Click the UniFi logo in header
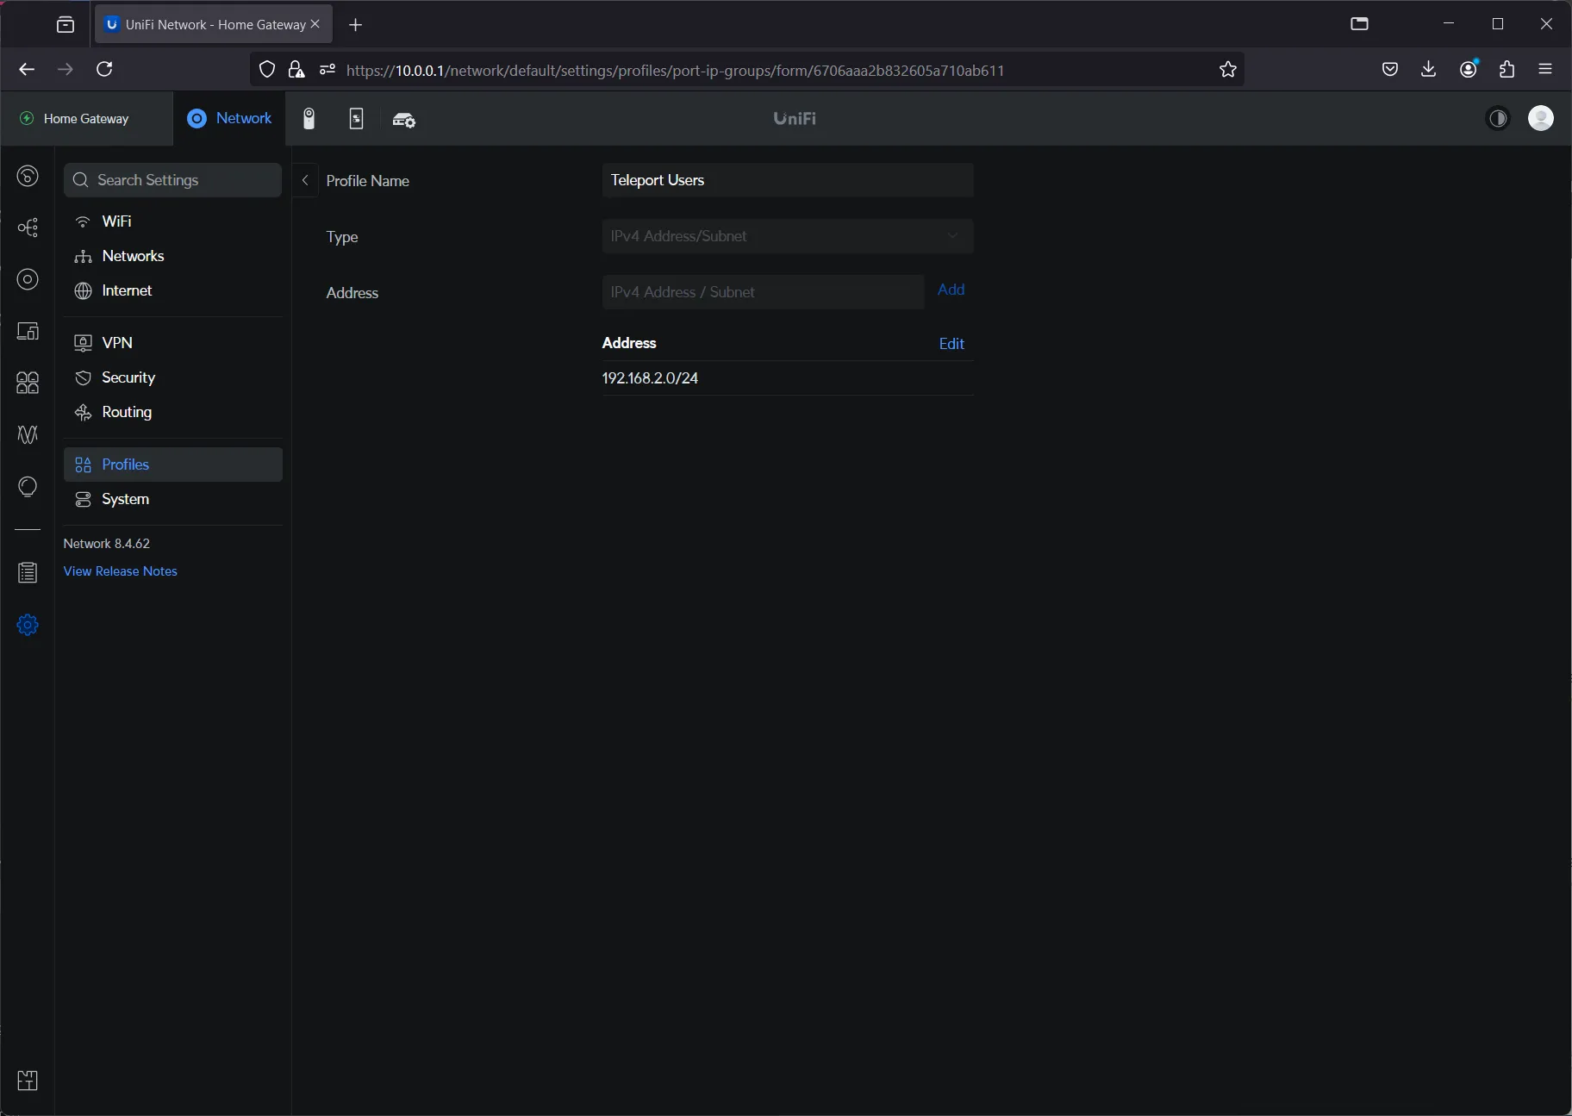The width and height of the screenshot is (1572, 1116). 795,119
